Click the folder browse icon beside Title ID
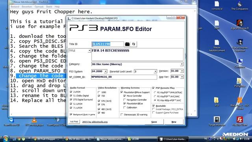The height and width of the screenshot is (142, 252). 127,44
